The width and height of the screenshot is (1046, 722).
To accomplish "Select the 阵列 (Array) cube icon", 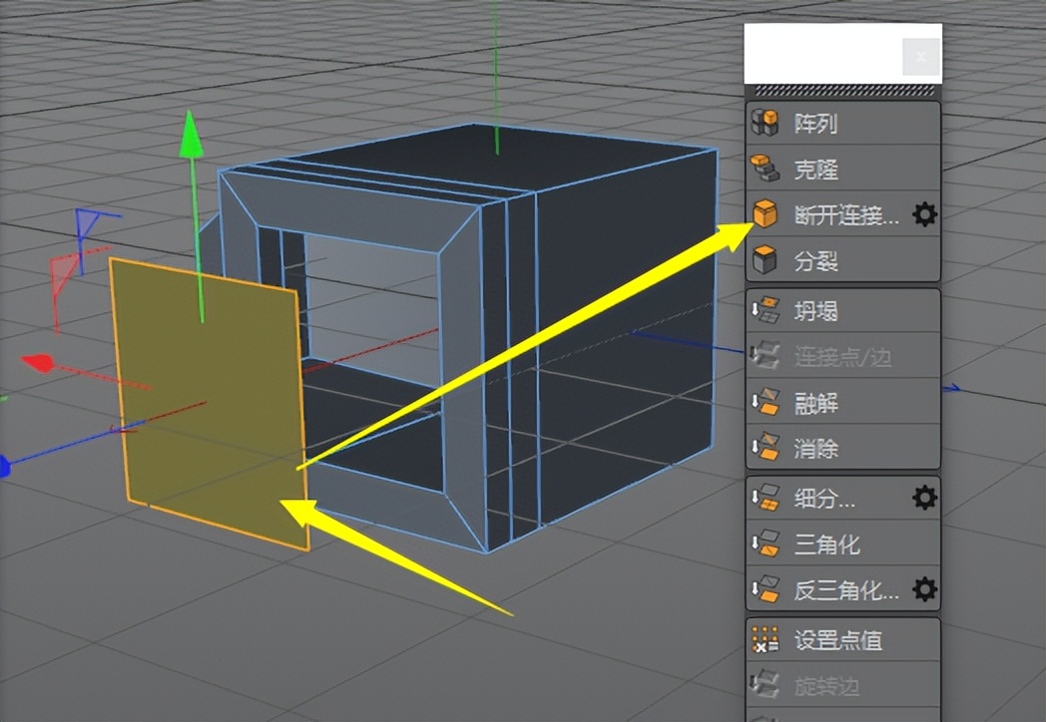I will 765,122.
